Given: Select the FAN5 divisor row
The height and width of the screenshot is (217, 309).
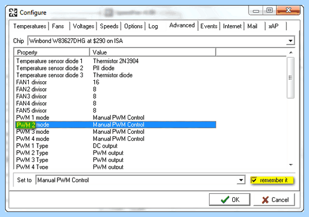Looking at the screenshot, I should click(115, 111).
